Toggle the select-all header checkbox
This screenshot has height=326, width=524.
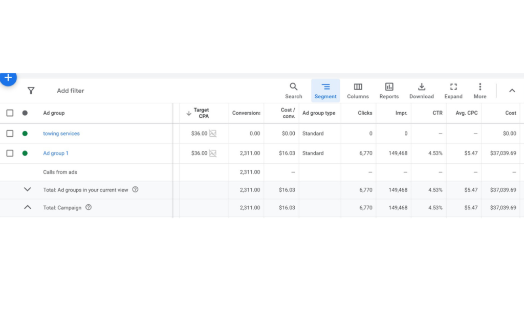click(10, 113)
